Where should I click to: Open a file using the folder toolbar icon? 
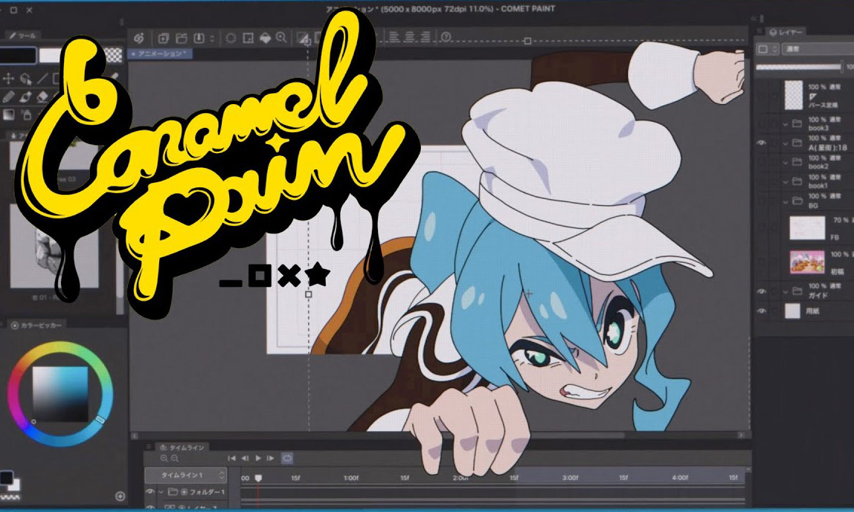182,38
